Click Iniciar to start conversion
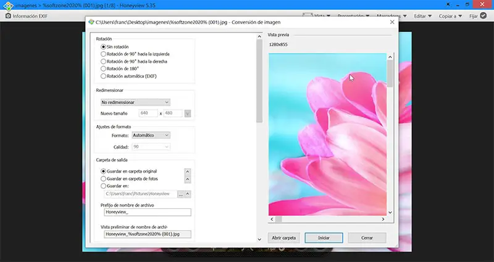494x262 pixels. pyautogui.click(x=324, y=238)
